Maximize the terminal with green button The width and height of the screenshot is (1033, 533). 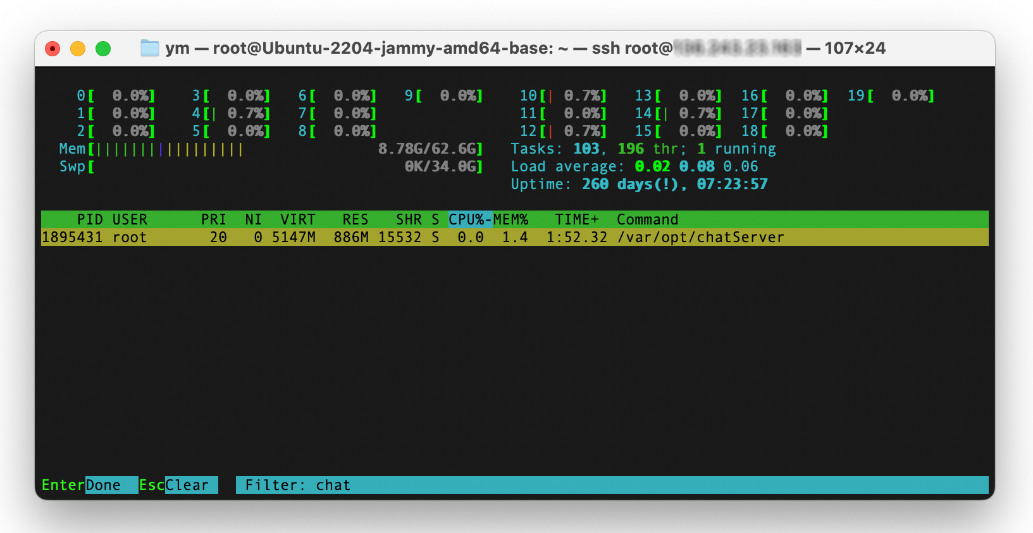point(103,49)
